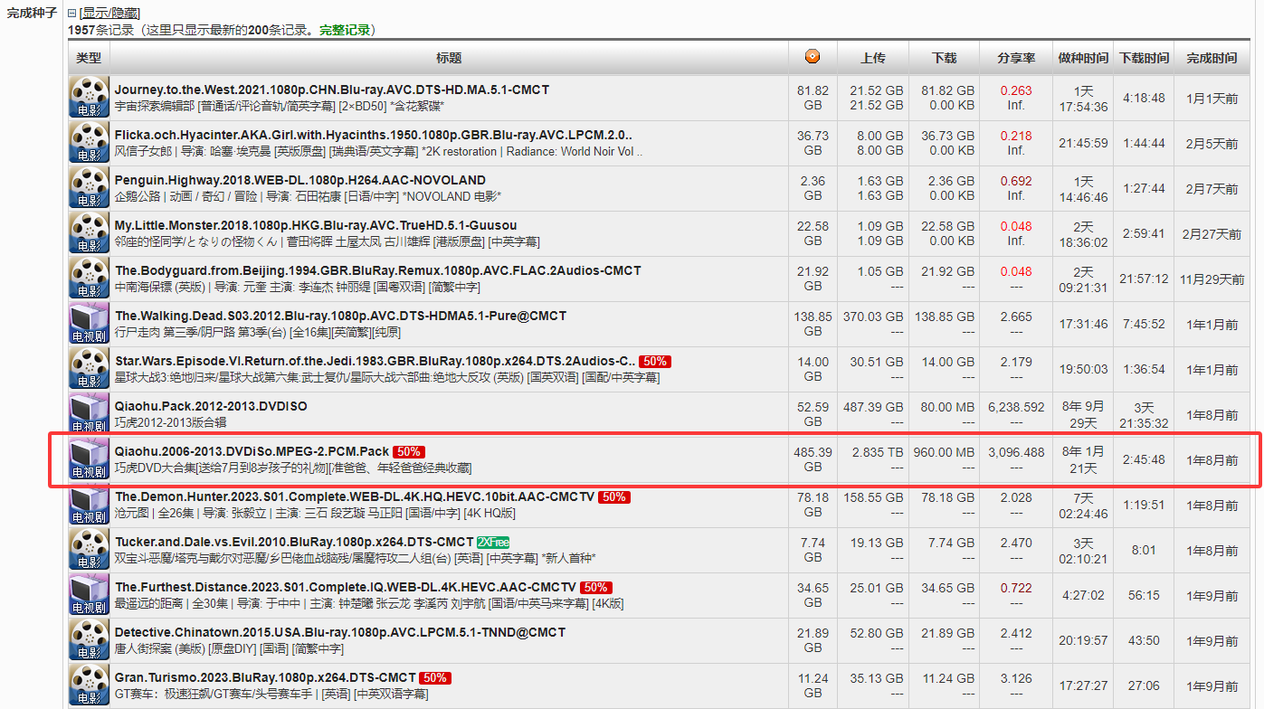Open Qiaohu.2006-2013.DVDiSo.MPEG-2.PCM.Pack torrent

pos(252,451)
